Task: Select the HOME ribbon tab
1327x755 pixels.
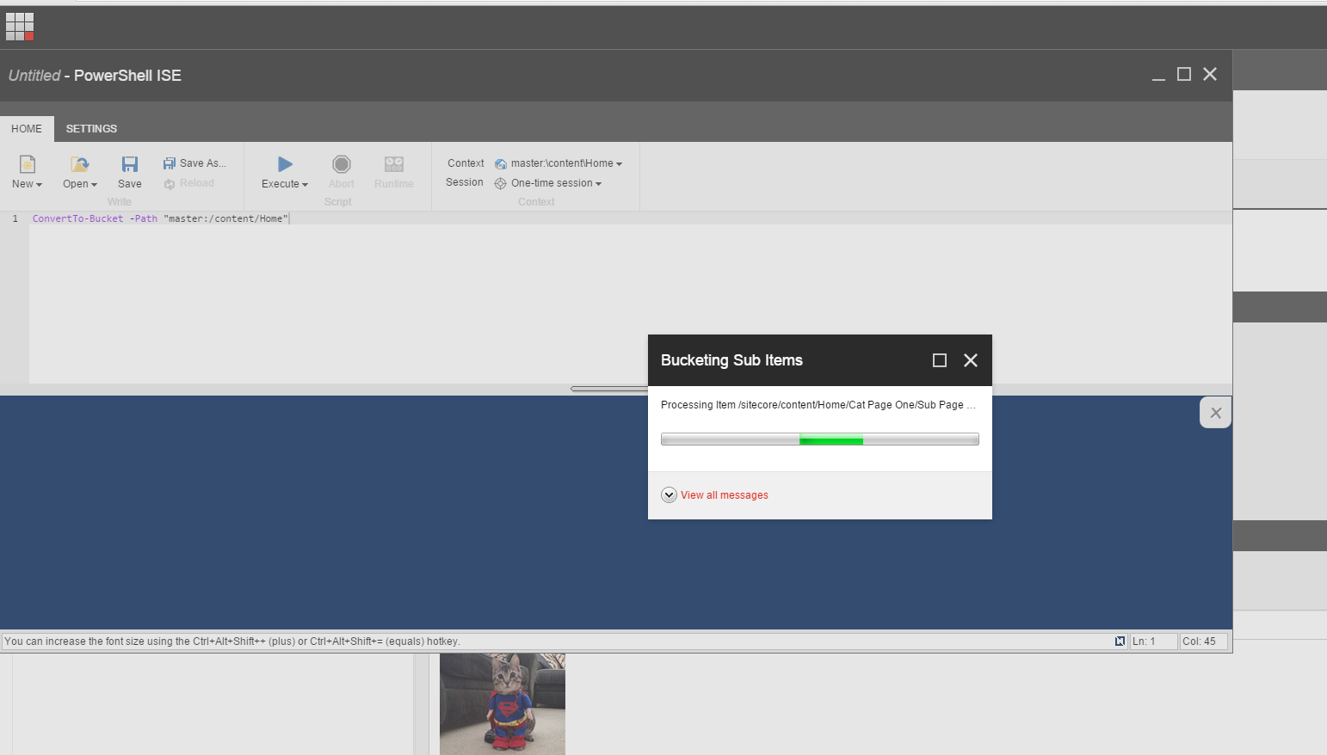Action: point(27,129)
